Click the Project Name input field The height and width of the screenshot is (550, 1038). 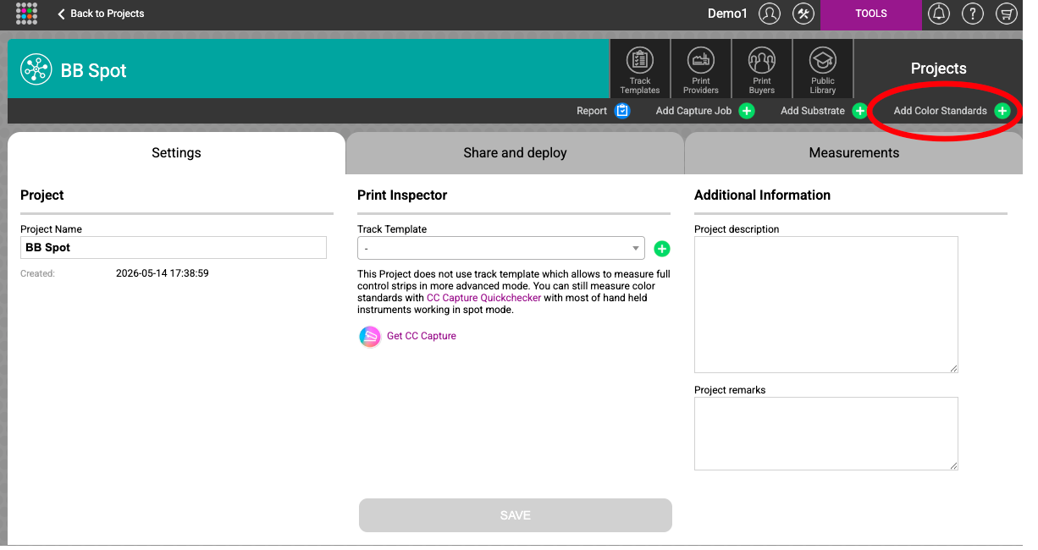coord(174,247)
